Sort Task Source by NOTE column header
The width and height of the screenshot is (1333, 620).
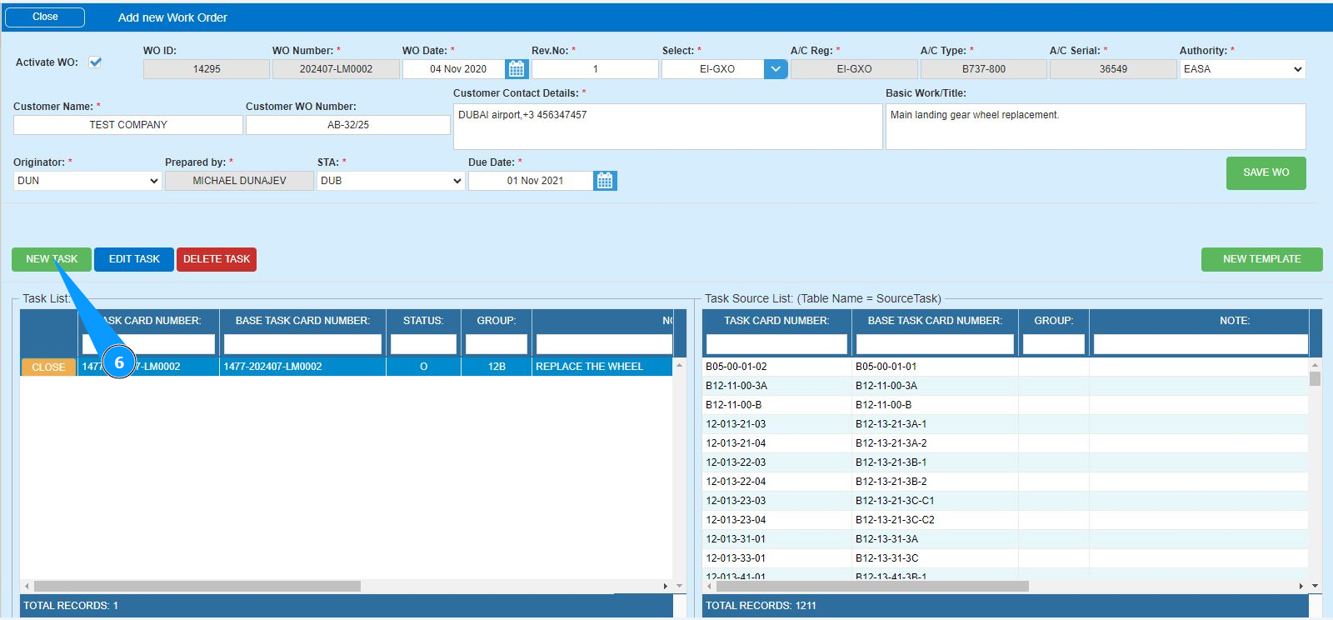1235,321
